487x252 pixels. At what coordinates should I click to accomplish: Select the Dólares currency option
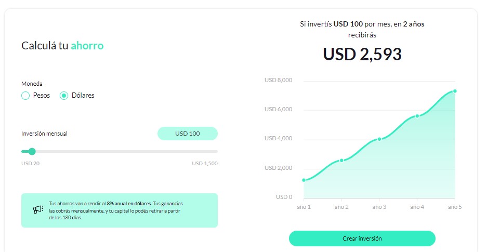point(64,96)
